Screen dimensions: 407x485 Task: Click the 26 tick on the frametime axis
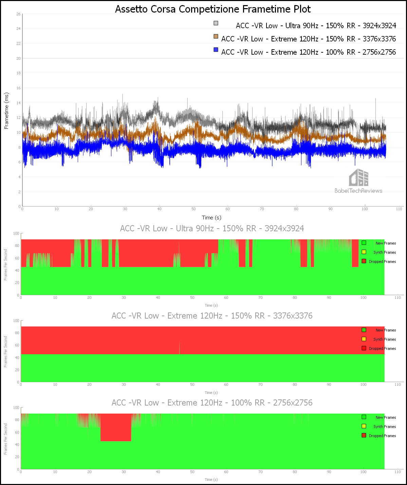(18, 14)
